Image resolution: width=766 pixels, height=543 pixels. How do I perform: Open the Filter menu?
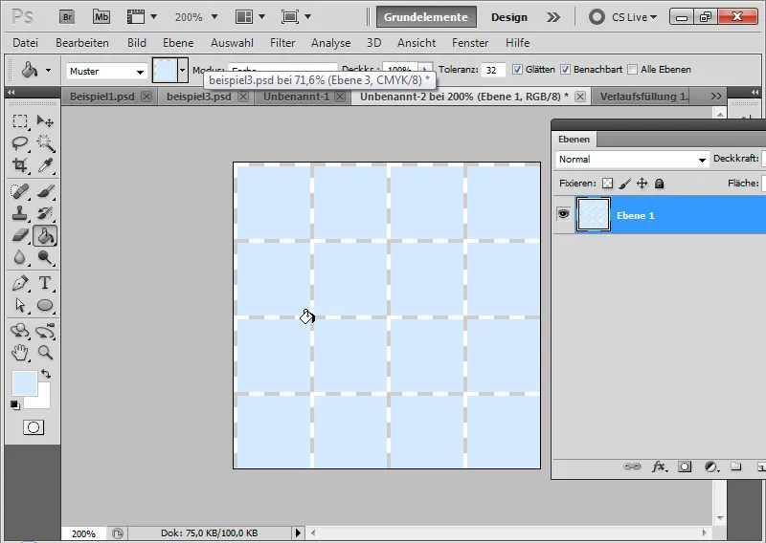(x=282, y=43)
